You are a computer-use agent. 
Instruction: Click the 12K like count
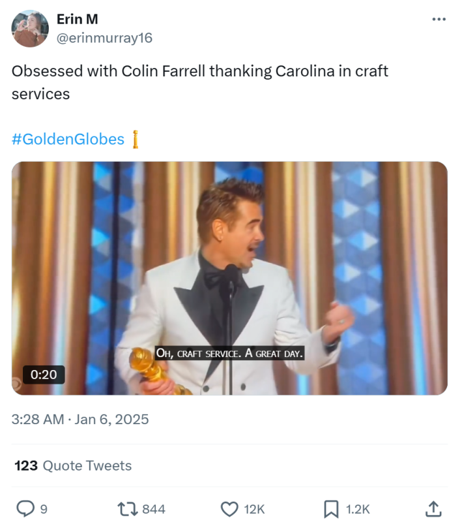tap(253, 507)
